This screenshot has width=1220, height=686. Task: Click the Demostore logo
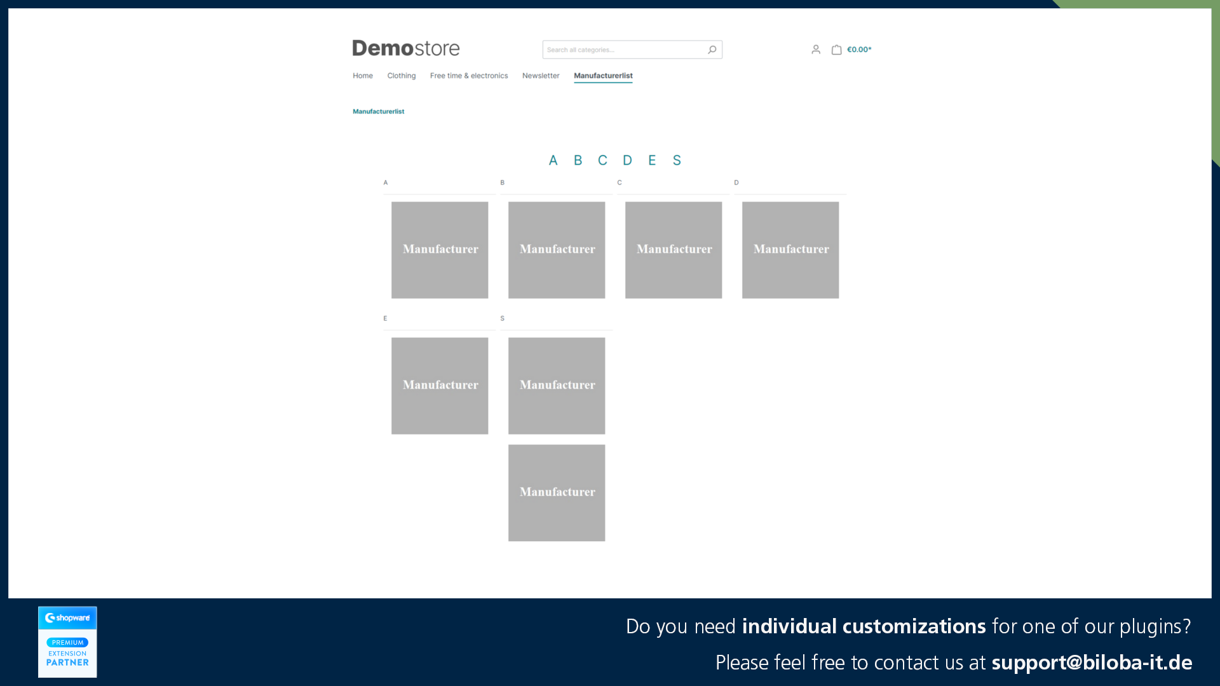click(406, 48)
